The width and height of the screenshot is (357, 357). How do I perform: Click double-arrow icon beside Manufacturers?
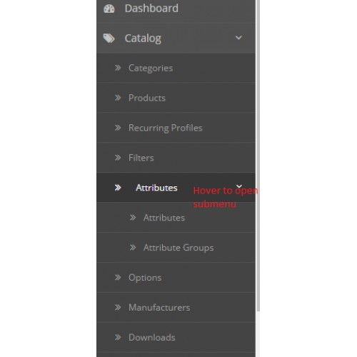click(118, 308)
